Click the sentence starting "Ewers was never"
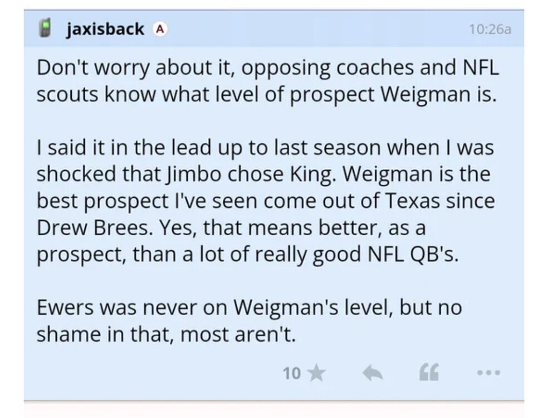The height and width of the screenshot is (418, 557). pyautogui.click(x=249, y=321)
